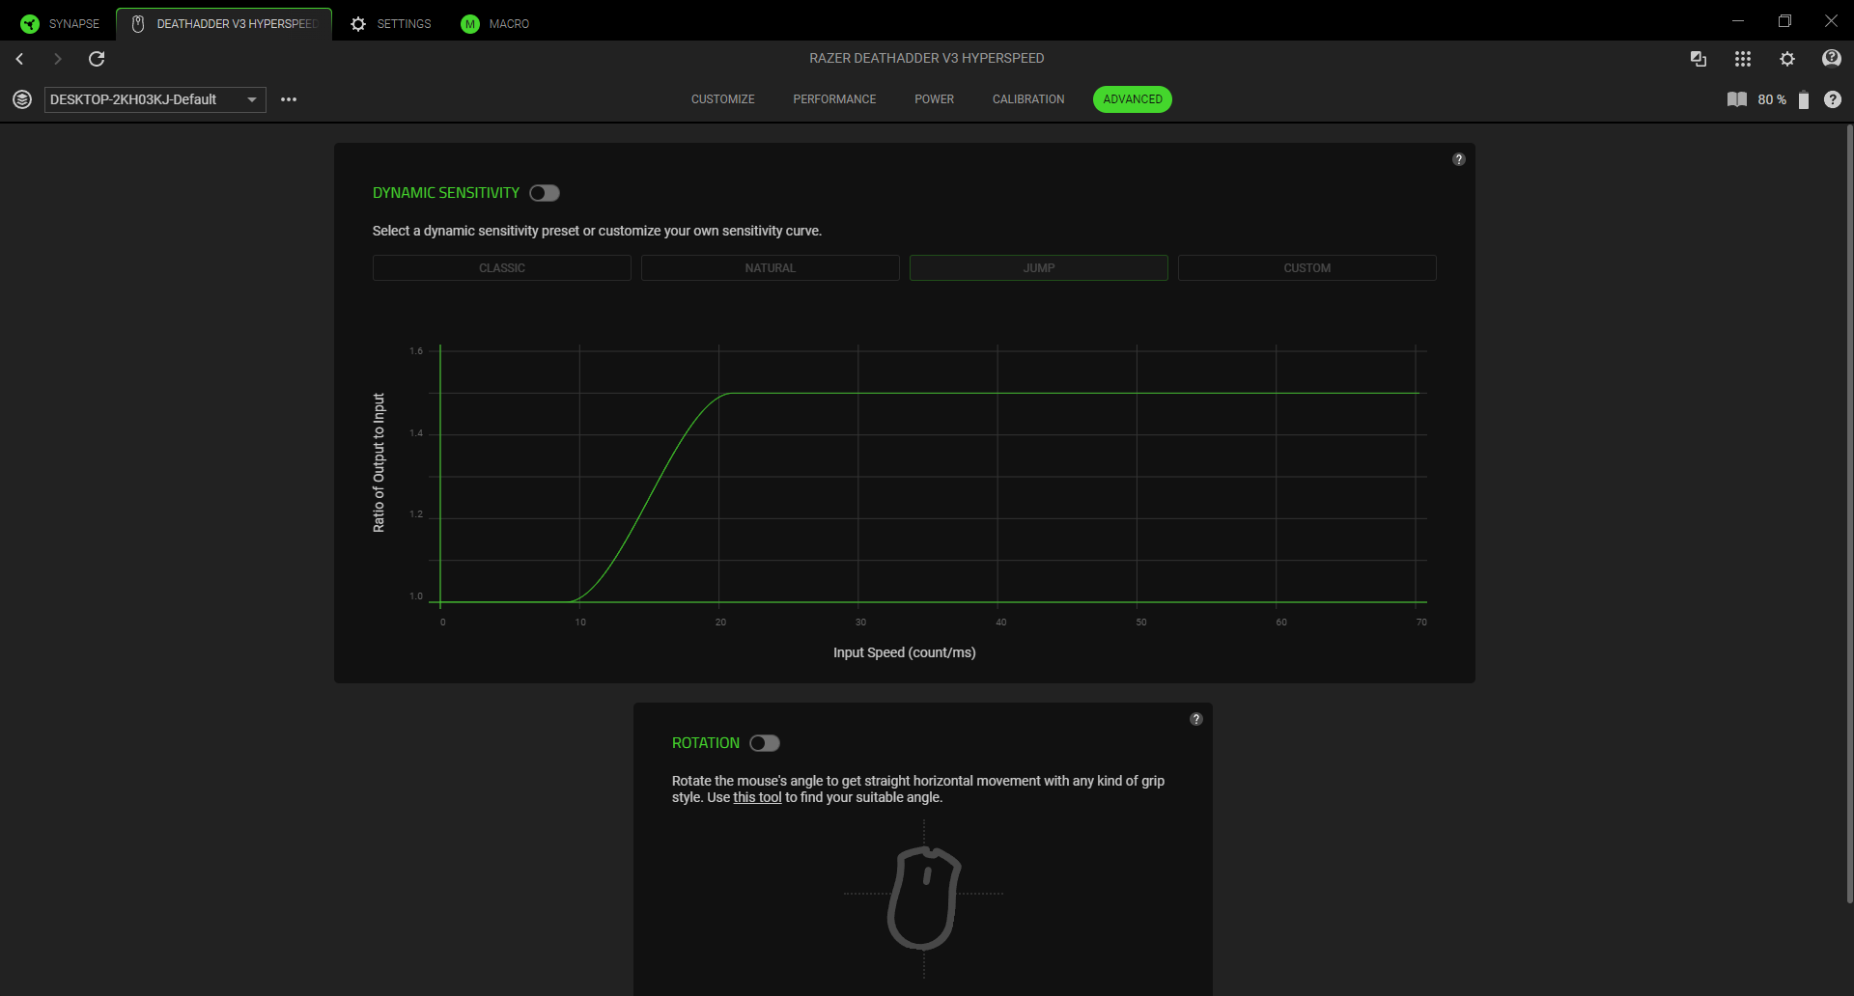This screenshot has height=996, width=1854.
Task: Click the user guide book icon
Action: tap(1736, 99)
